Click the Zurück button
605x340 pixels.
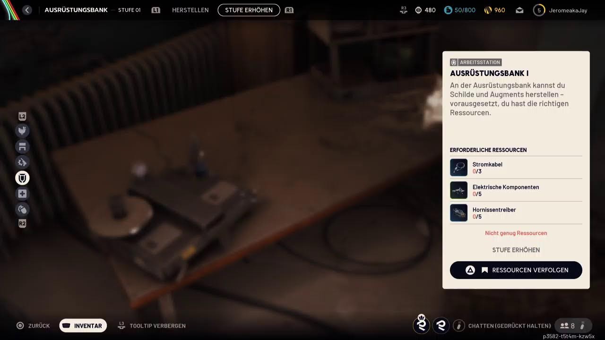click(33, 326)
